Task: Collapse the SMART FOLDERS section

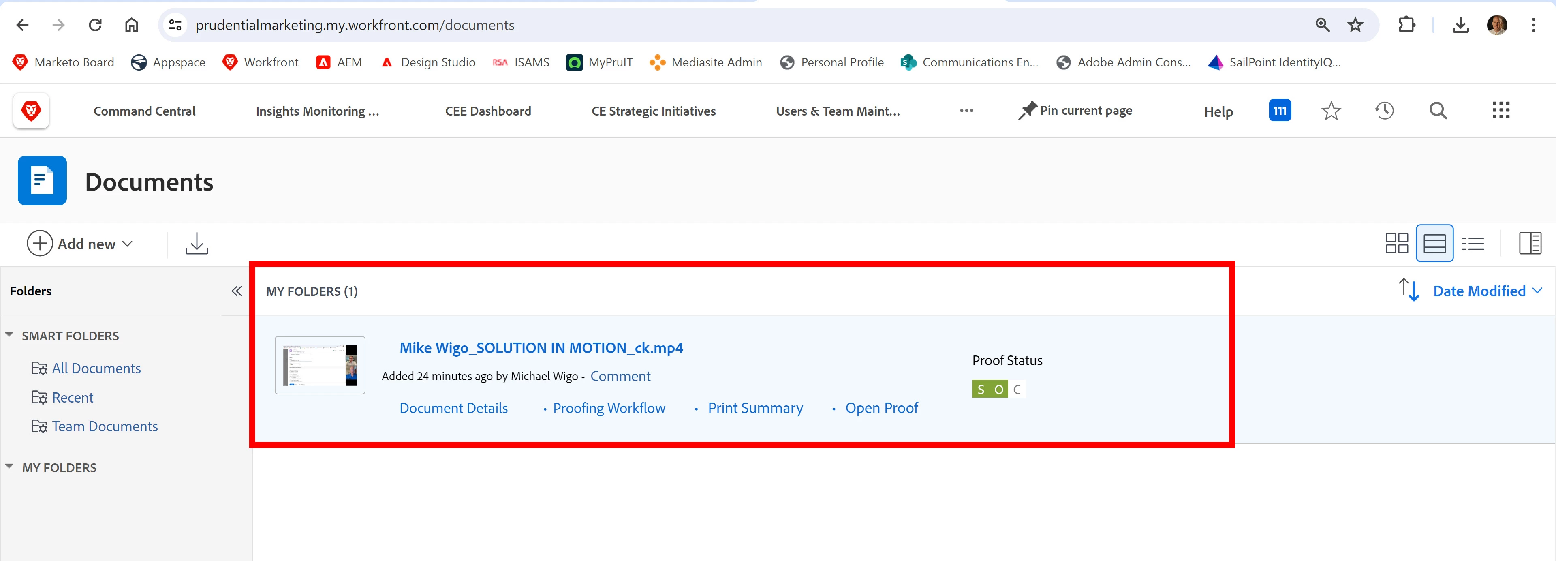Action: pos(9,335)
